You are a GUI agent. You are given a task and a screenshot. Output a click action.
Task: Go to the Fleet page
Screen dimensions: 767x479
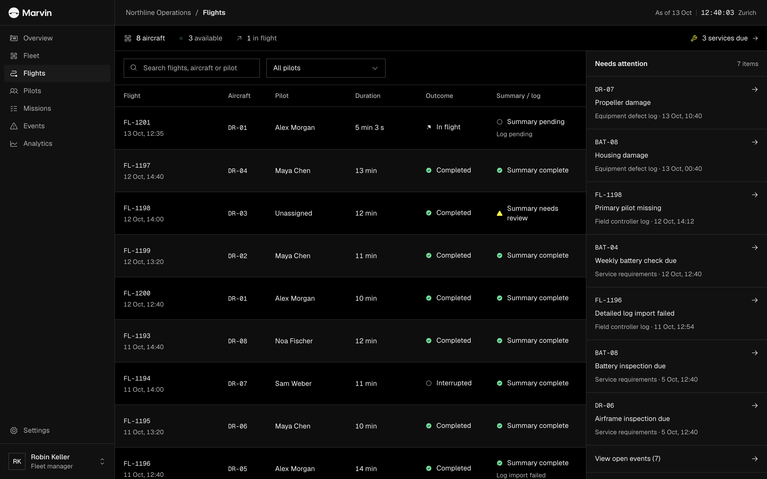pos(57,56)
